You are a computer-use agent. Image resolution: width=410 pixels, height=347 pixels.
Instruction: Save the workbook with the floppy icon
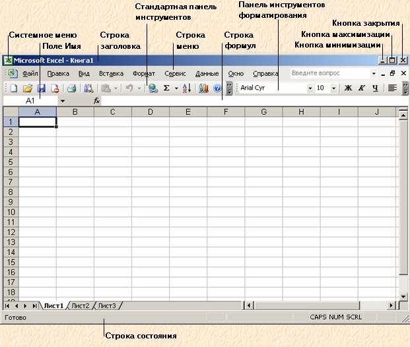42,88
